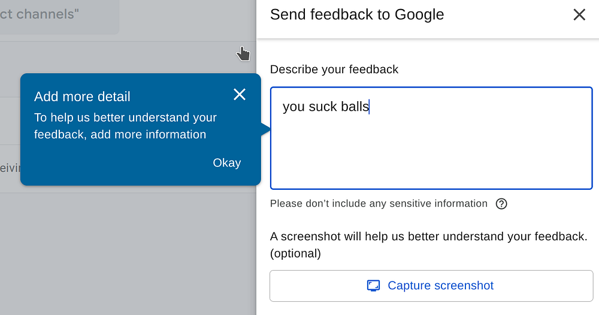The width and height of the screenshot is (599, 315).
Task: Close the Send feedback to Google panel
Action: click(579, 15)
